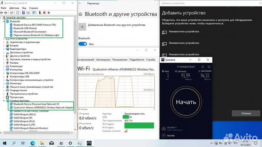The image size is (262, 147).
Task: Click blue Help icon in Device Manager toolbar
Action: coord(23,13)
